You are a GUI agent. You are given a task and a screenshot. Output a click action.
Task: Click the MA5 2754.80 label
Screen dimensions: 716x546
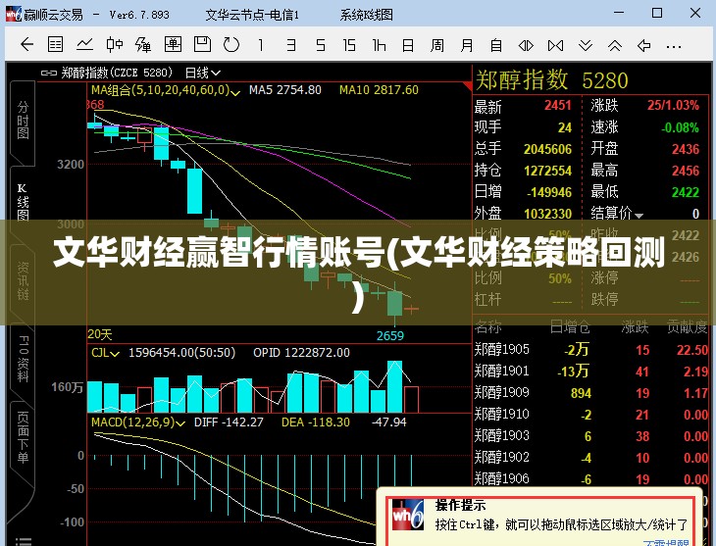pos(285,90)
